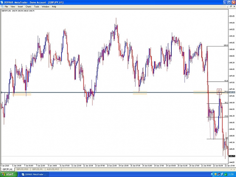Image resolution: width=236 pixels, height=177 pixels.
Task: Click the red-boxed candle marker near 50.0 level
Action: [x=219, y=92]
